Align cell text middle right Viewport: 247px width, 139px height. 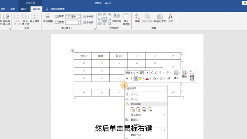click(109, 19)
